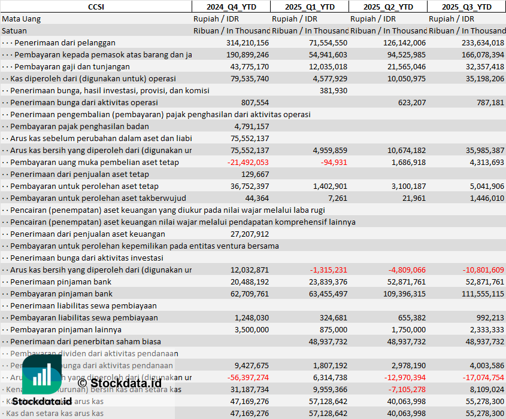Click the Penerimaan pinjaman bank row label
This screenshot has height=419, width=506.
tap(60, 282)
